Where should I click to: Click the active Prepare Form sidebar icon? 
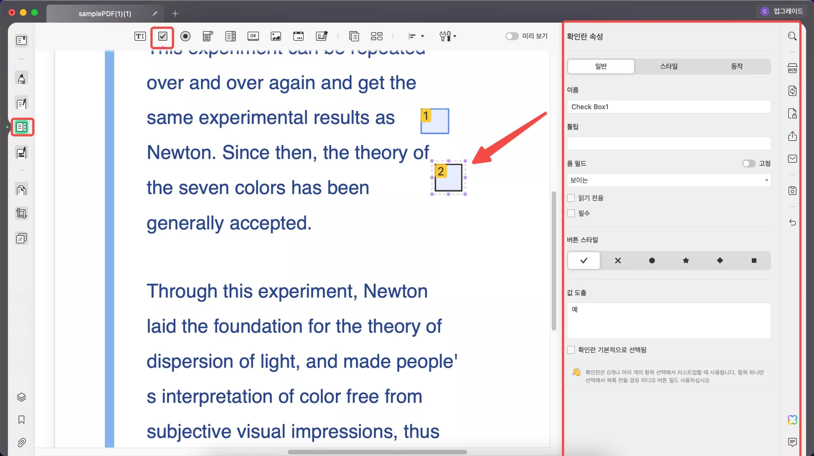pos(22,127)
